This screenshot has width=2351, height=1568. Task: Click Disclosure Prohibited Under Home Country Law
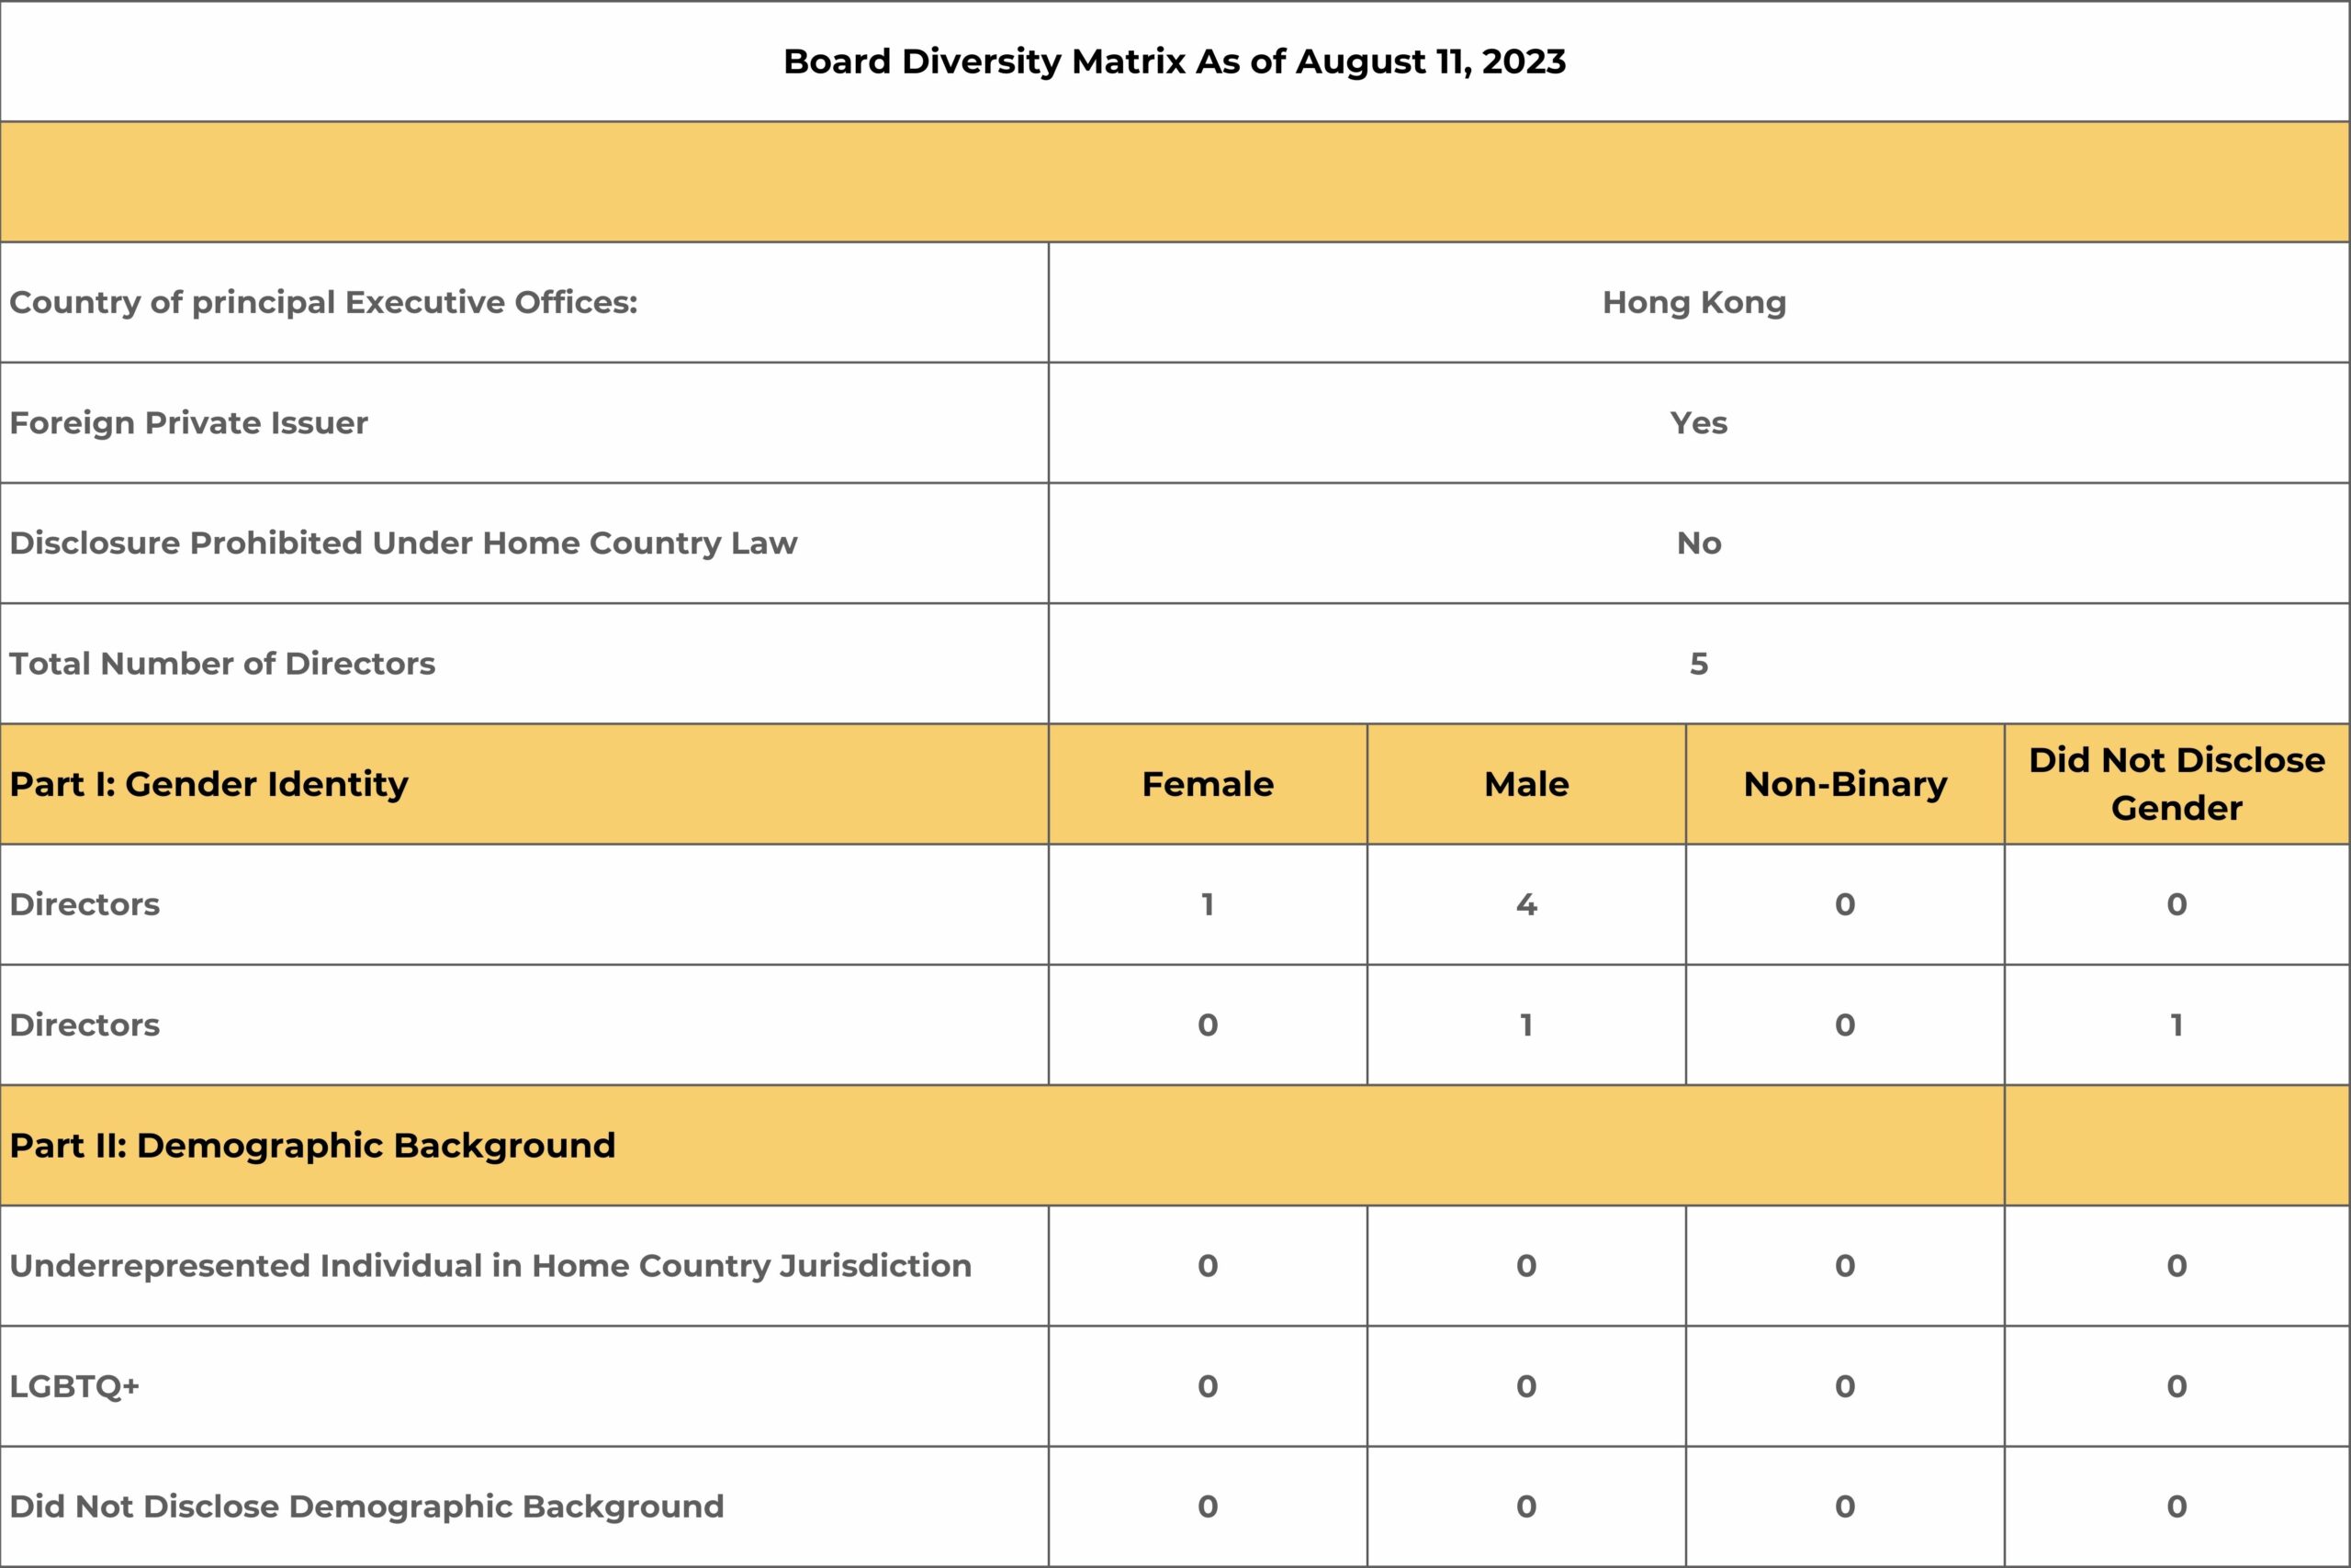403,543
